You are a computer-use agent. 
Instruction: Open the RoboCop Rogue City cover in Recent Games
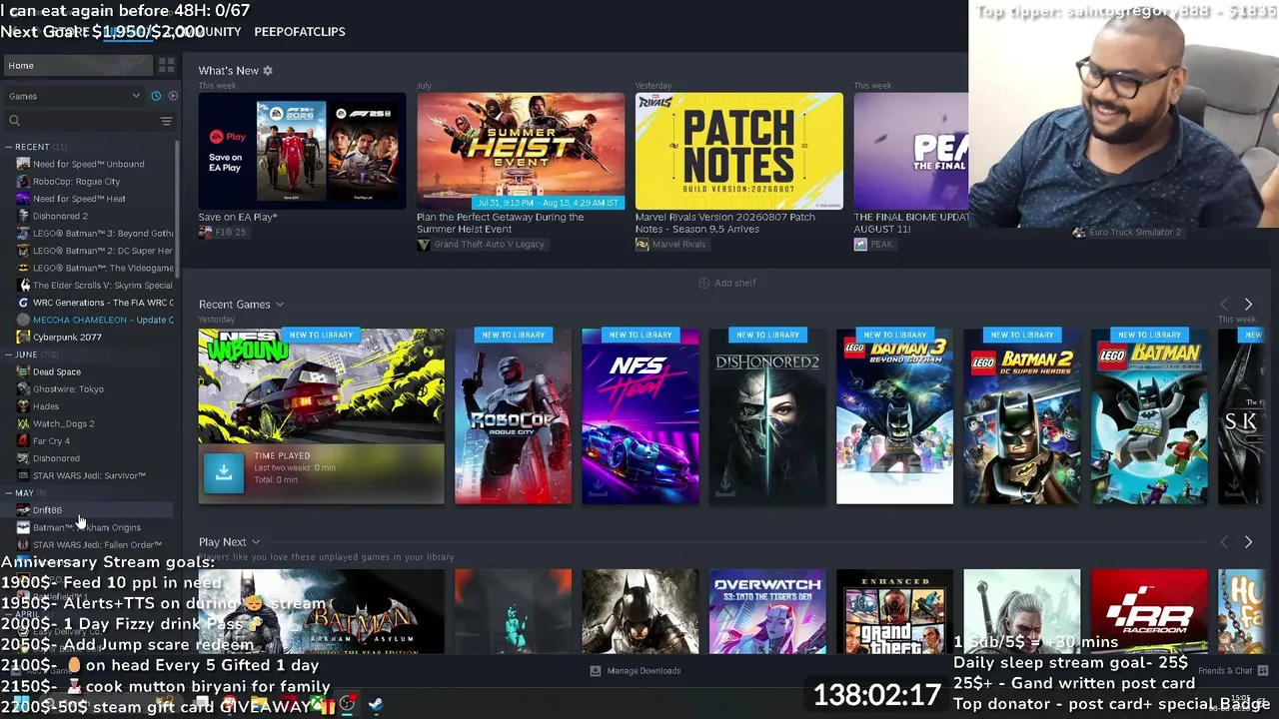513,416
